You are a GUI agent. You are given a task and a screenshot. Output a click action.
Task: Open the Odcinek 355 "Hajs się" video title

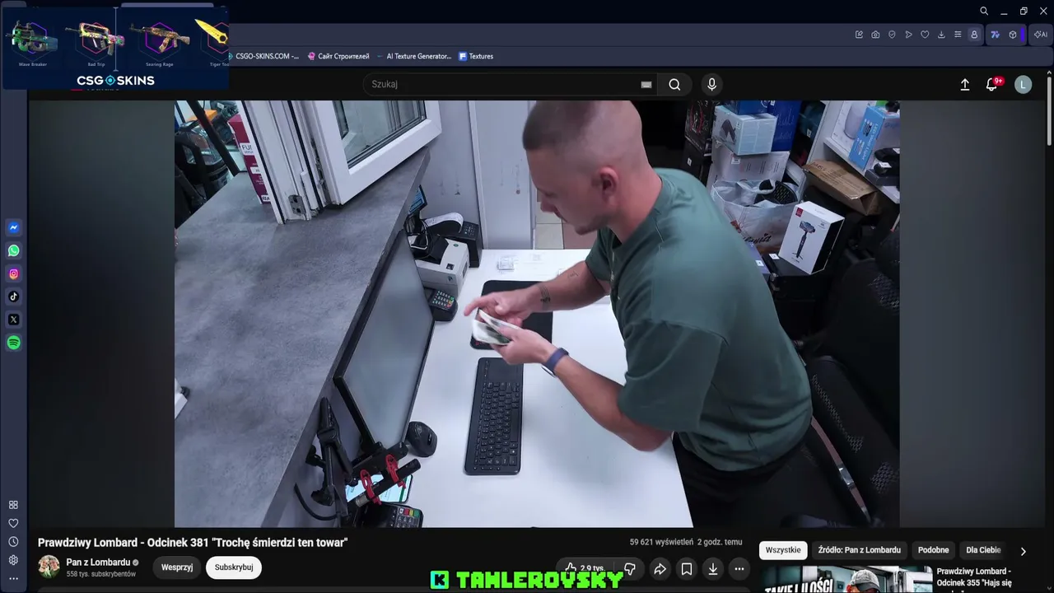pos(974,577)
